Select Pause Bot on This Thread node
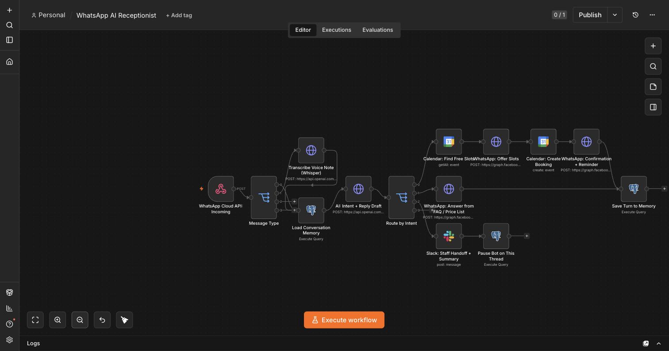Viewport: 669px width, 351px height. point(496,236)
